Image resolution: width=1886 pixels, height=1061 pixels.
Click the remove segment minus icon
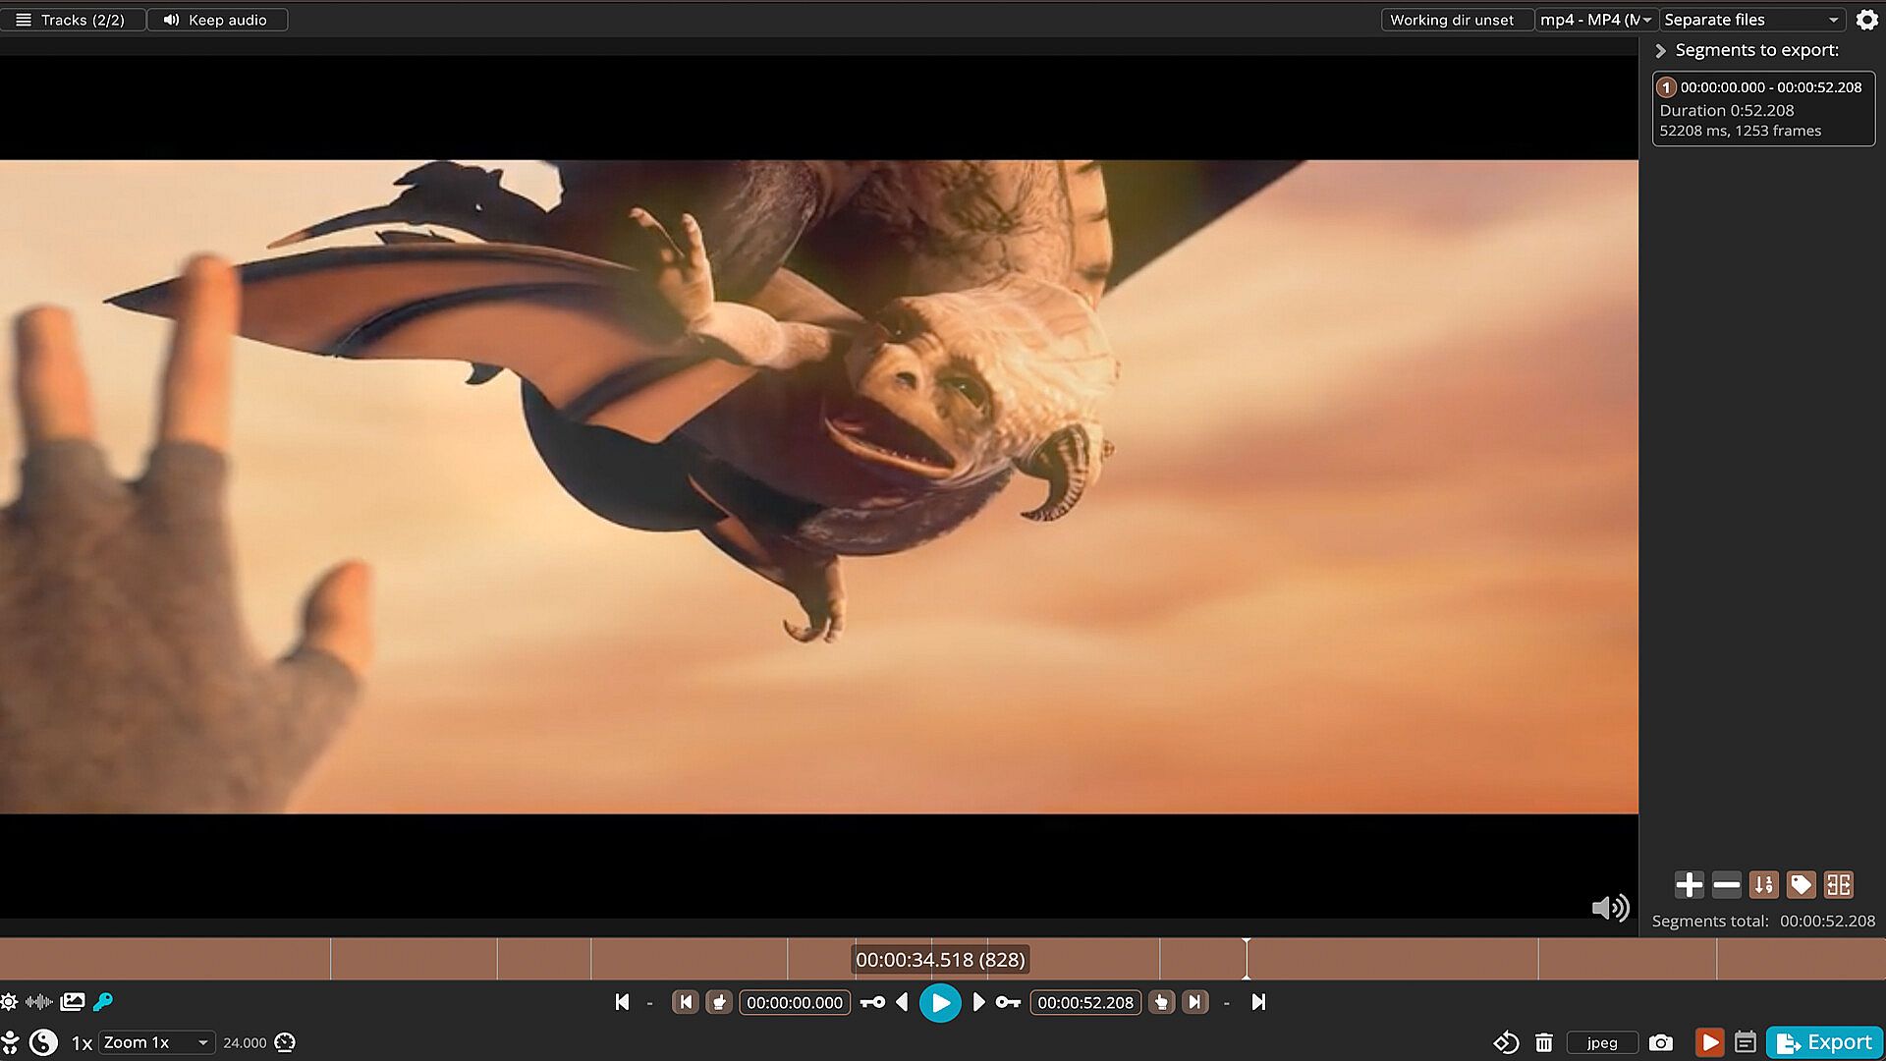click(1726, 885)
